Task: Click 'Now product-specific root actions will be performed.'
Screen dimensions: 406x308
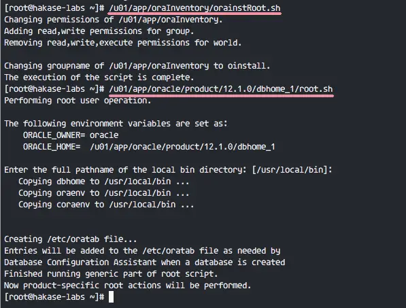Action: [128, 286]
